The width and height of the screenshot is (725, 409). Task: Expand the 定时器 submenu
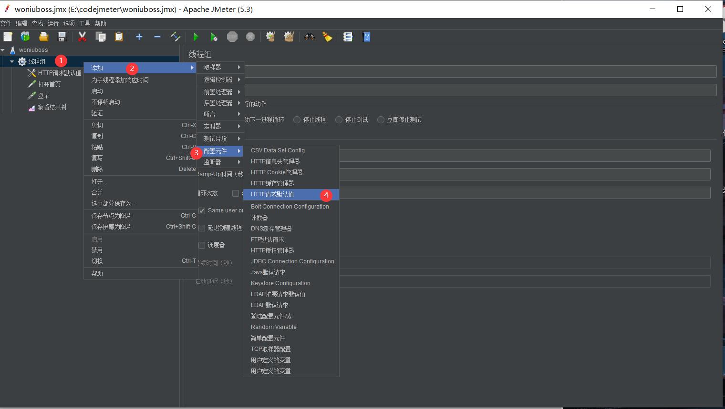coord(220,126)
